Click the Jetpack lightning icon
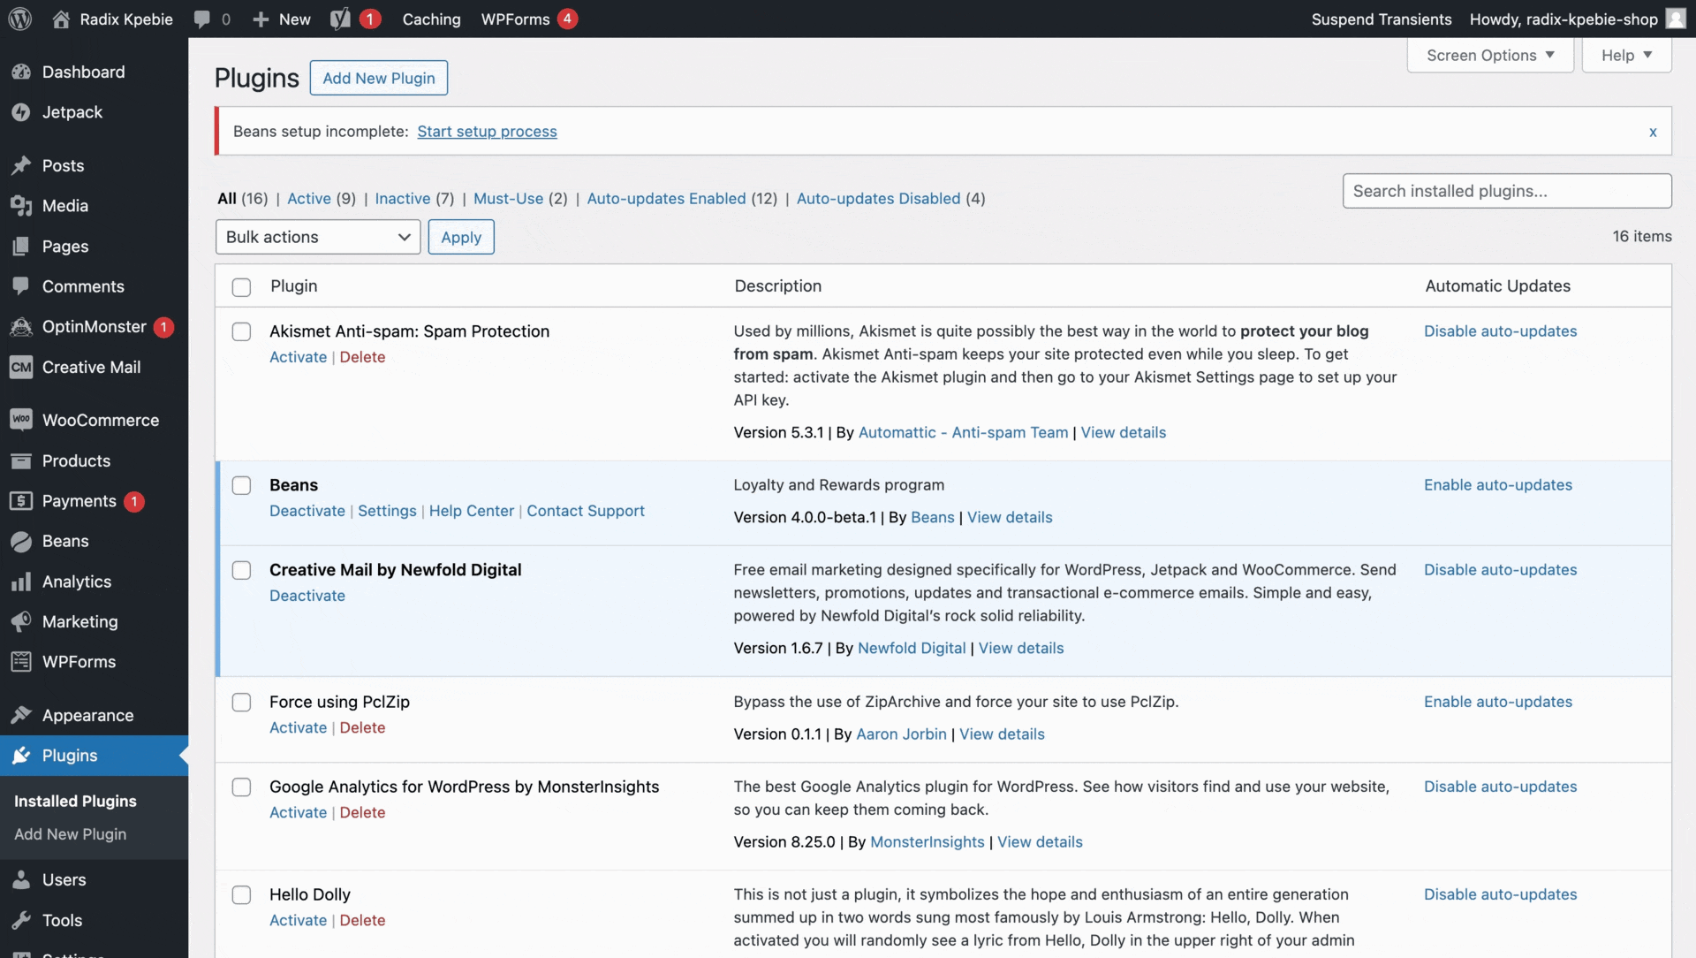 click(21, 112)
